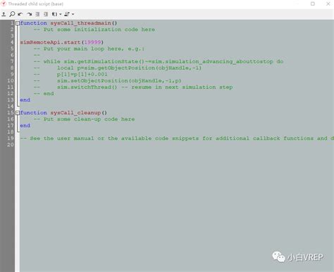Click 'local p=sim.getObjectPosition(objHandle,-1)' line
This screenshot has height=272, width=334.
pyautogui.click(x=130, y=68)
